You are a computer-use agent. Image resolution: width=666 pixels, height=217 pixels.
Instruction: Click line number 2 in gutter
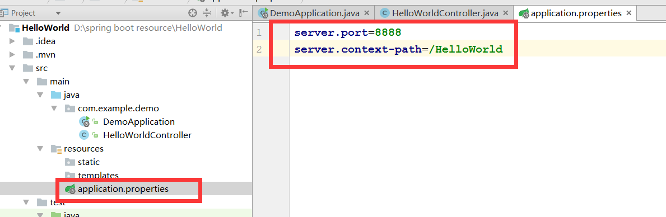[x=259, y=50]
